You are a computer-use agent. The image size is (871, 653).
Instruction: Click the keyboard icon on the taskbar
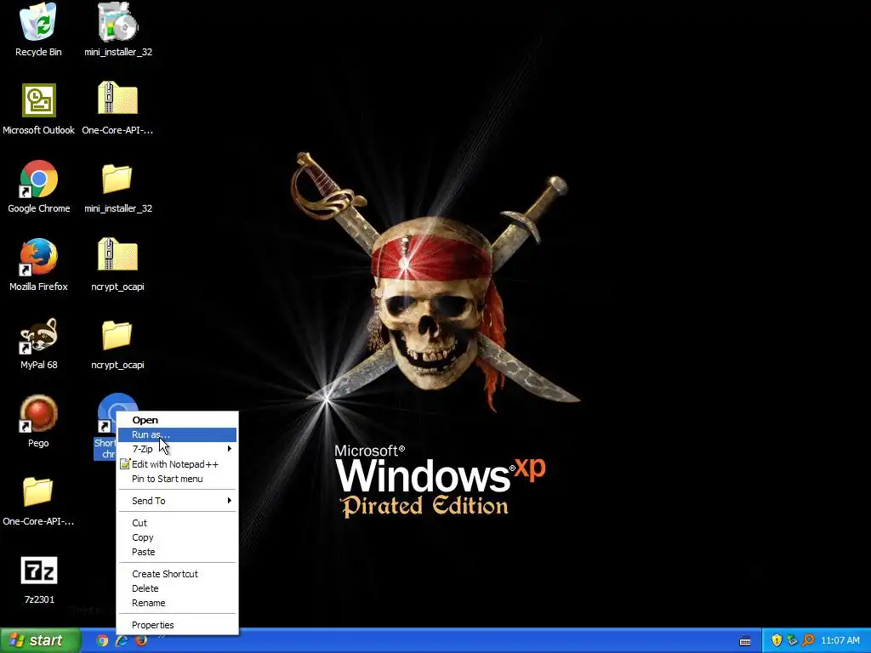tap(745, 641)
